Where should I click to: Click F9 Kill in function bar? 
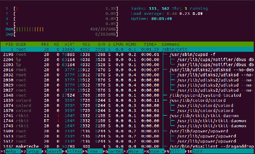pos(175,151)
